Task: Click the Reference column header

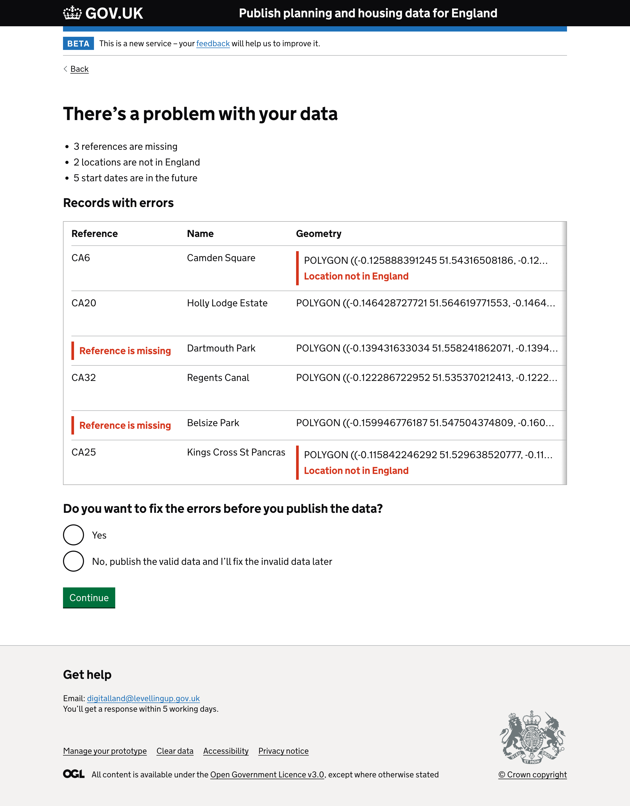Action: click(x=94, y=234)
